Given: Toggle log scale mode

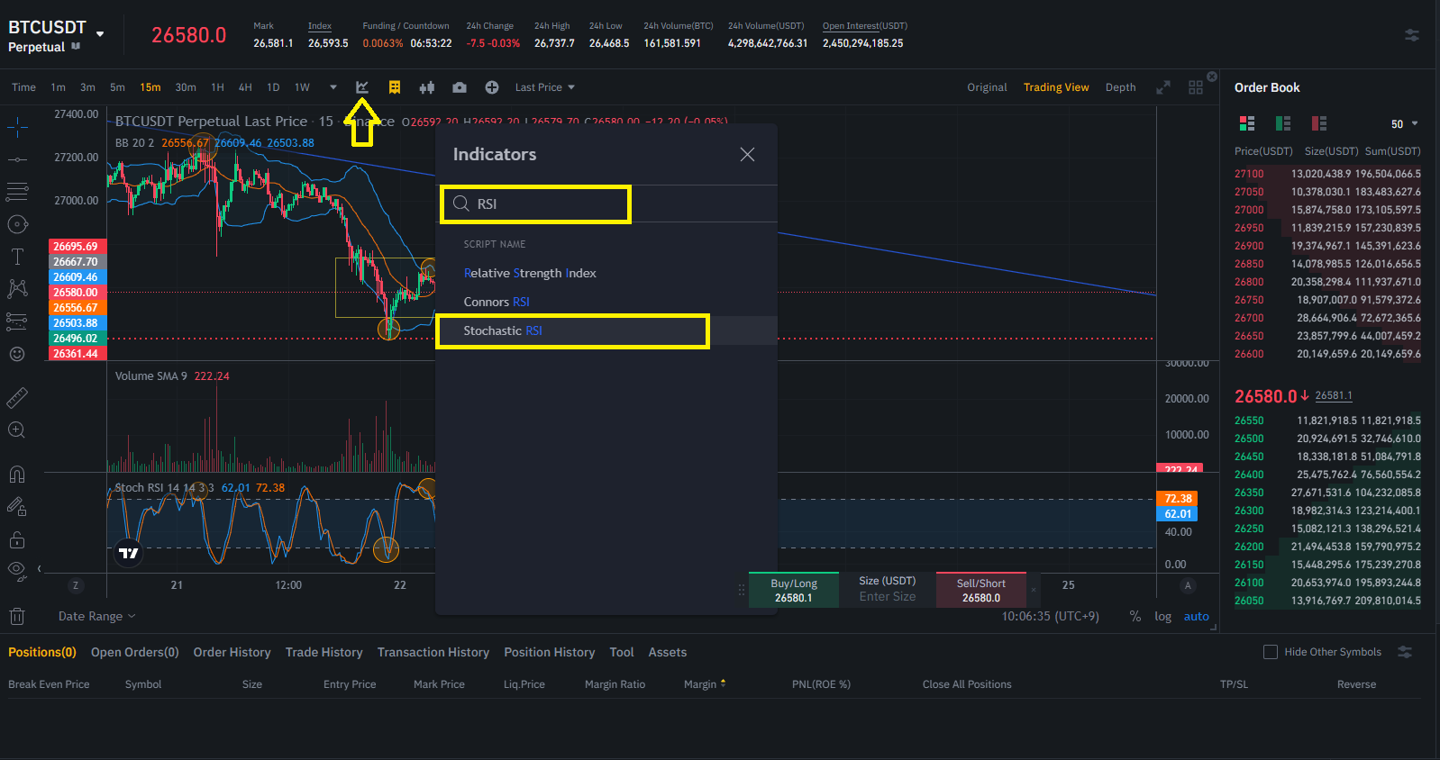Looking at the screenshot, I should [1163, 616].
